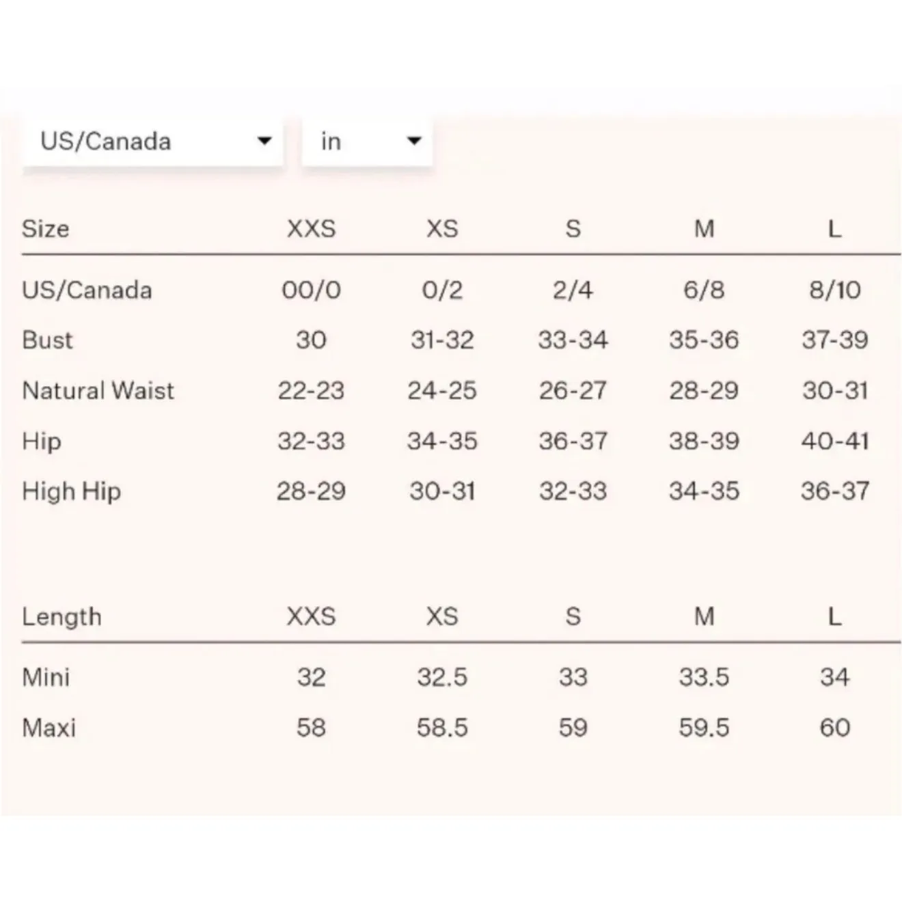Select the XXS column header in the Size row
The width and height of the screenshot is (902, 902).
[311, 228]
